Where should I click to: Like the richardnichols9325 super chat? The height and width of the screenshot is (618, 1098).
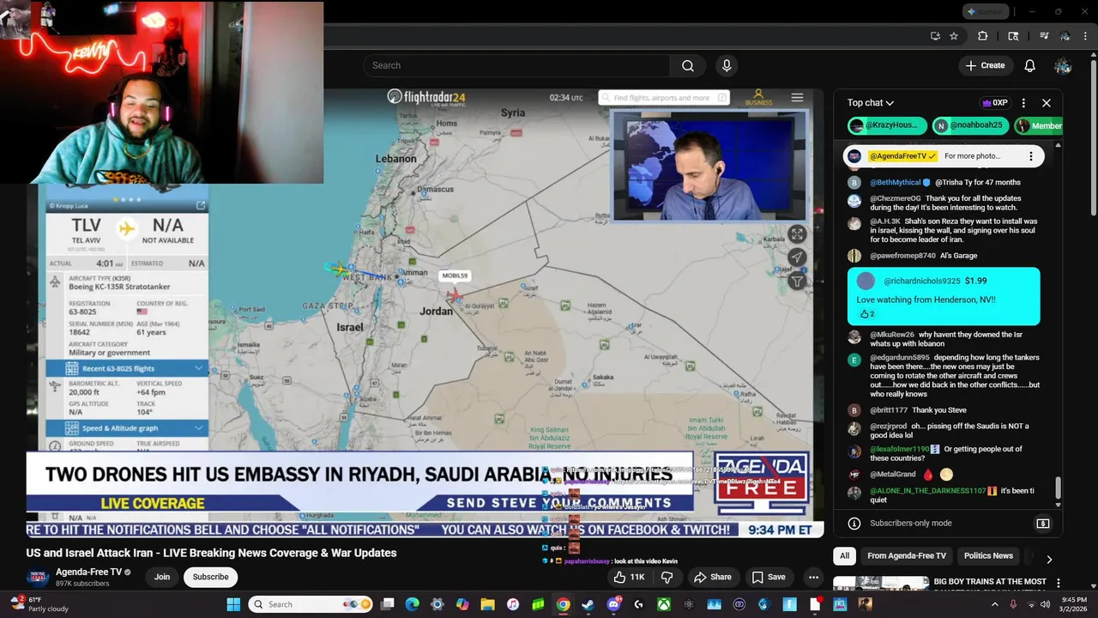tap(866, 314)
